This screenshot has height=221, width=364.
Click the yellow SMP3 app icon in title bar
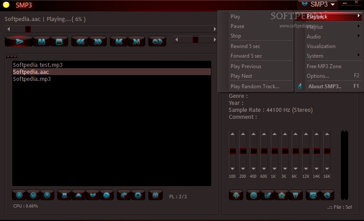click(6, 5)
